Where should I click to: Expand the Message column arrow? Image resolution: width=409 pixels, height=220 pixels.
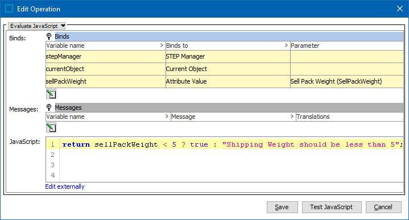point(292,117)
